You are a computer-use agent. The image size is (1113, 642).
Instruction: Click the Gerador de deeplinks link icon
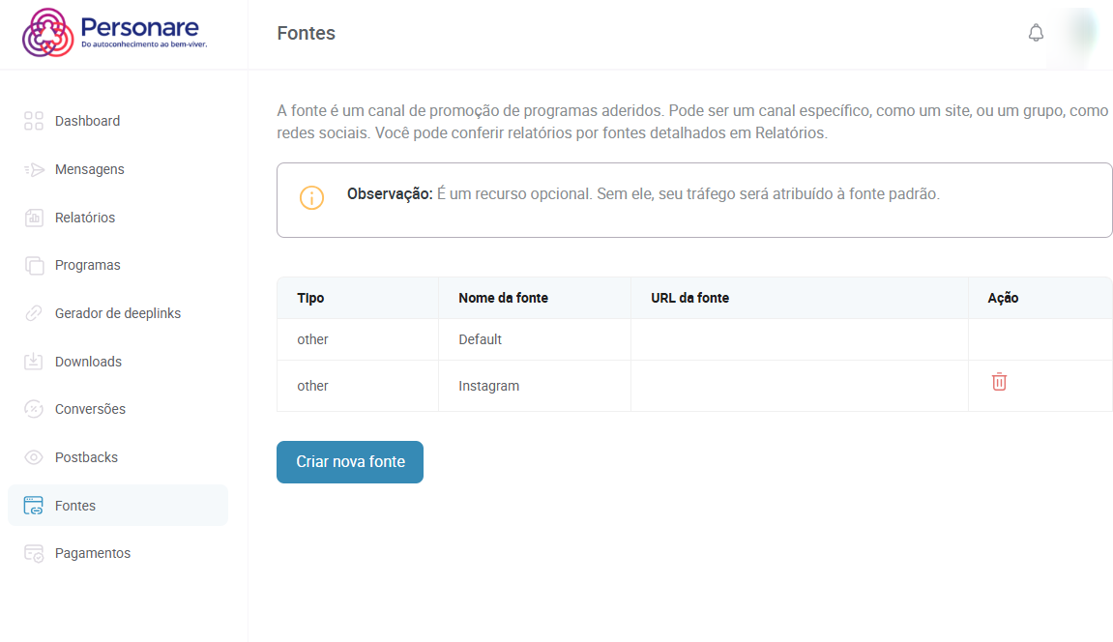click(x=34, y=313)
